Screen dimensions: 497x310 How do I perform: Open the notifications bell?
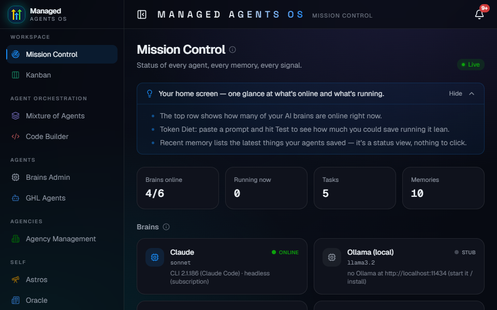[479, 14]
